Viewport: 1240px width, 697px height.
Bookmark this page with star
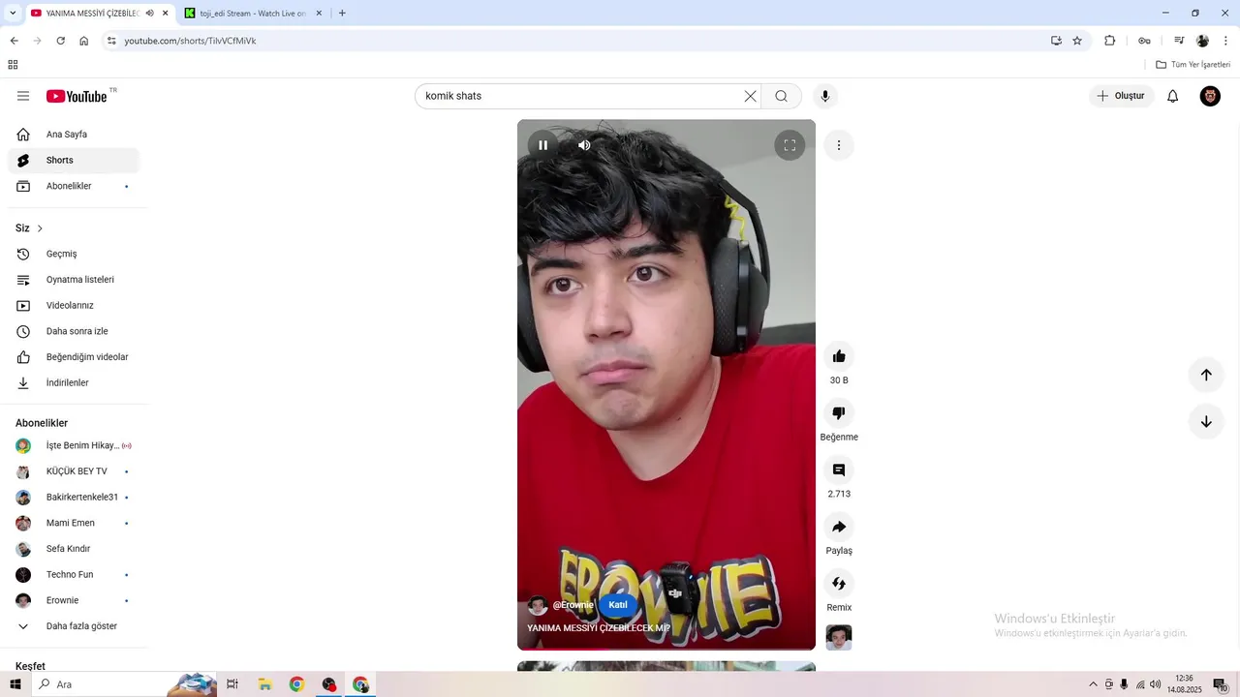coord(1077,41)
